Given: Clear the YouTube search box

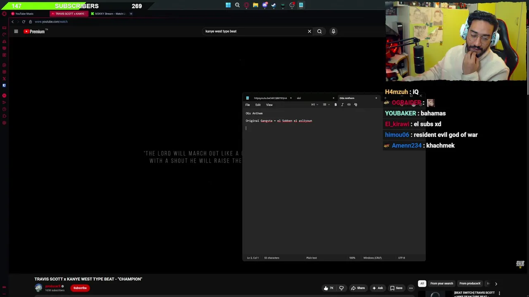Looking at the screenshot, I should [309, 31].
